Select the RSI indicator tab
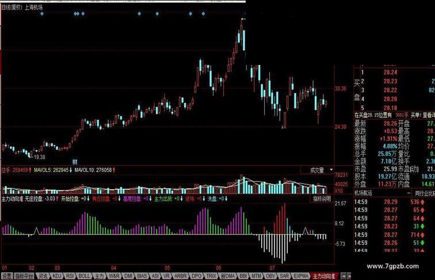 [x=70, y=276]
